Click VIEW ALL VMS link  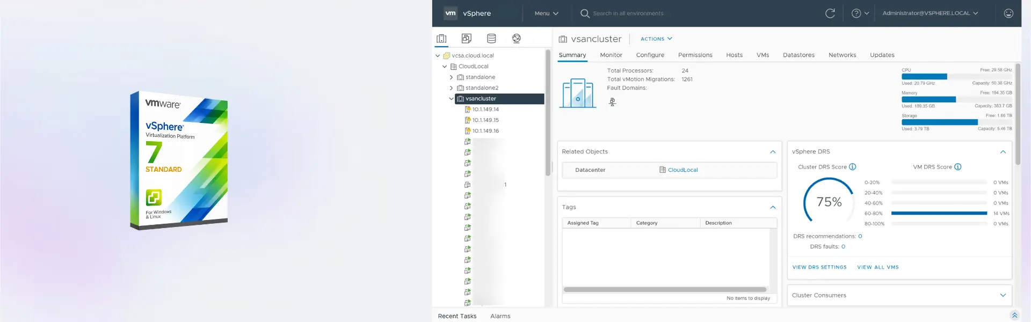click(x=878, y=267)
